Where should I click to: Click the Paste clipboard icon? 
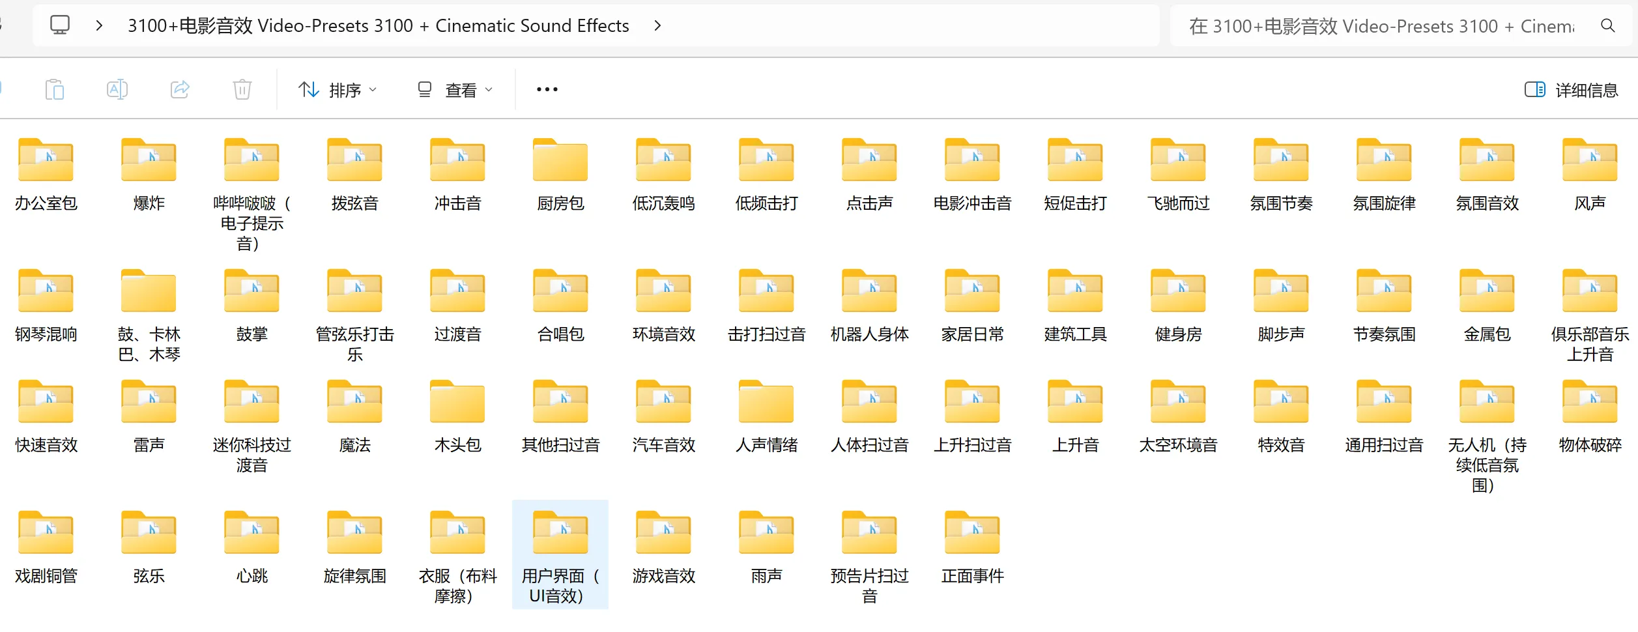tap(55, 89)
